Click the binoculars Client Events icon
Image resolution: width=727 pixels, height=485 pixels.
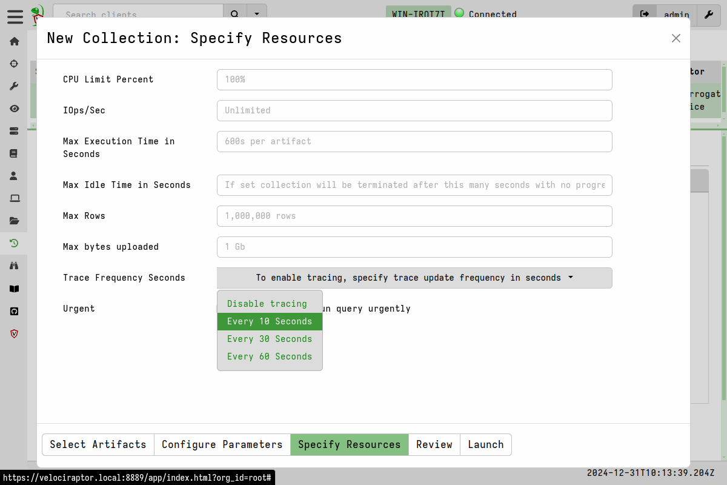(14, 266)
